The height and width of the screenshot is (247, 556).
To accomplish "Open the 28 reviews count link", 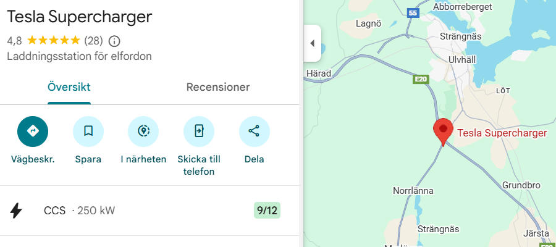I will tap(93, 41).
